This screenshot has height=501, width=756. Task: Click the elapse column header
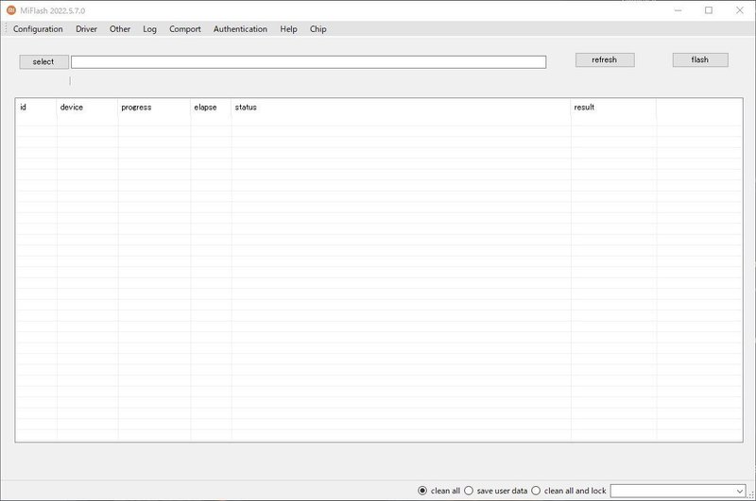[x=211, y=108]
